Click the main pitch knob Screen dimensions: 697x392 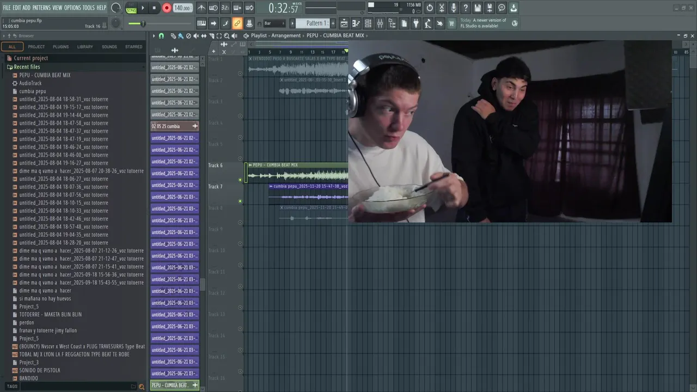(115, 23)
